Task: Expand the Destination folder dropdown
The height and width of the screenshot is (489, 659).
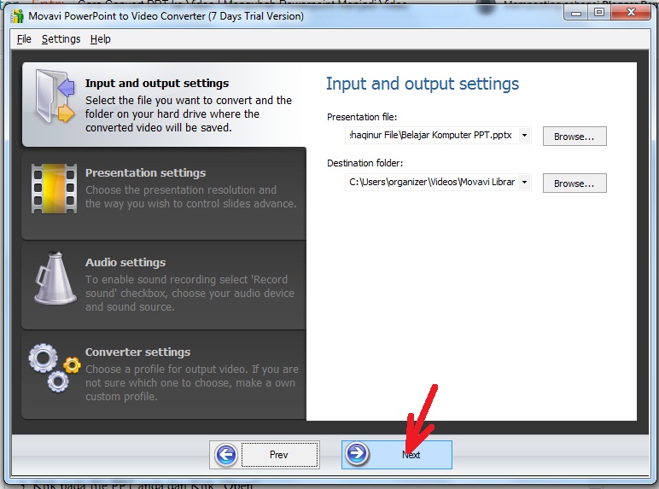Action: pos(524,182)
